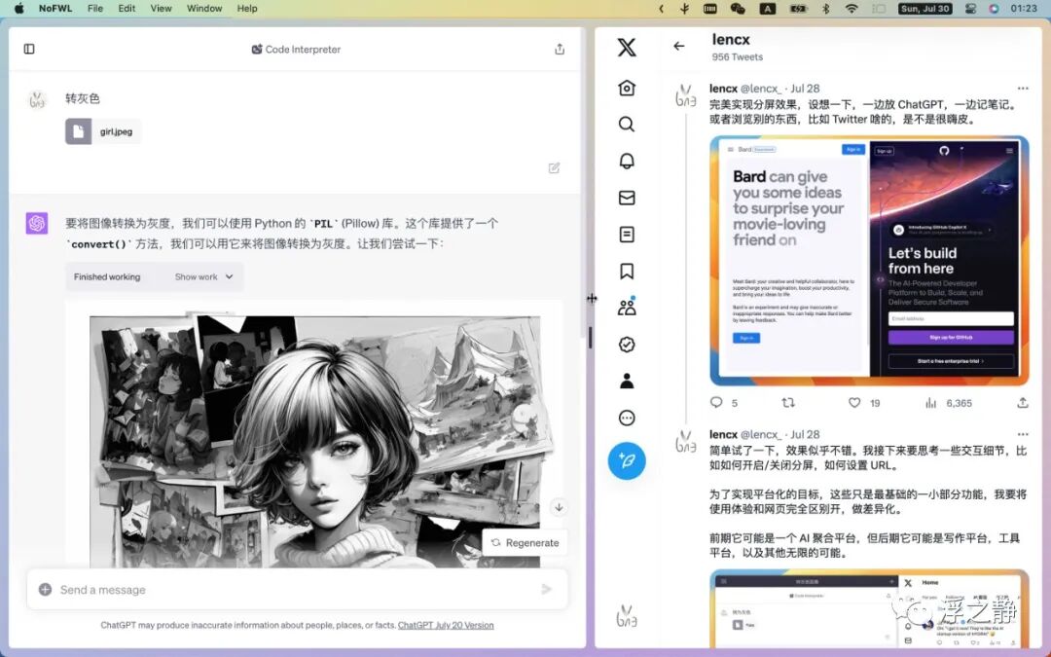
Task: Click the split-pane divider handle
Action: coord(591,337)
